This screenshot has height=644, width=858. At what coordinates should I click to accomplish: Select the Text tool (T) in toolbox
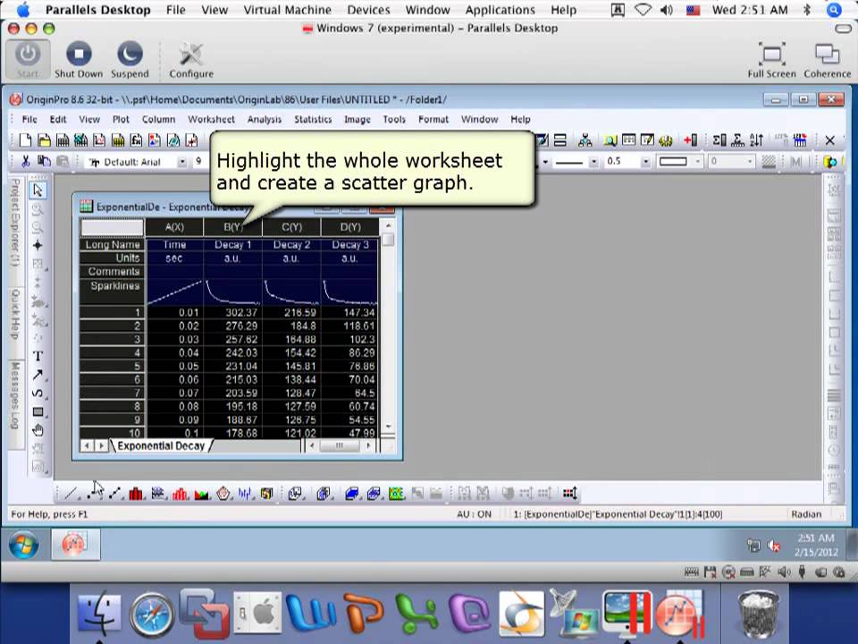(x=38, y=357)
